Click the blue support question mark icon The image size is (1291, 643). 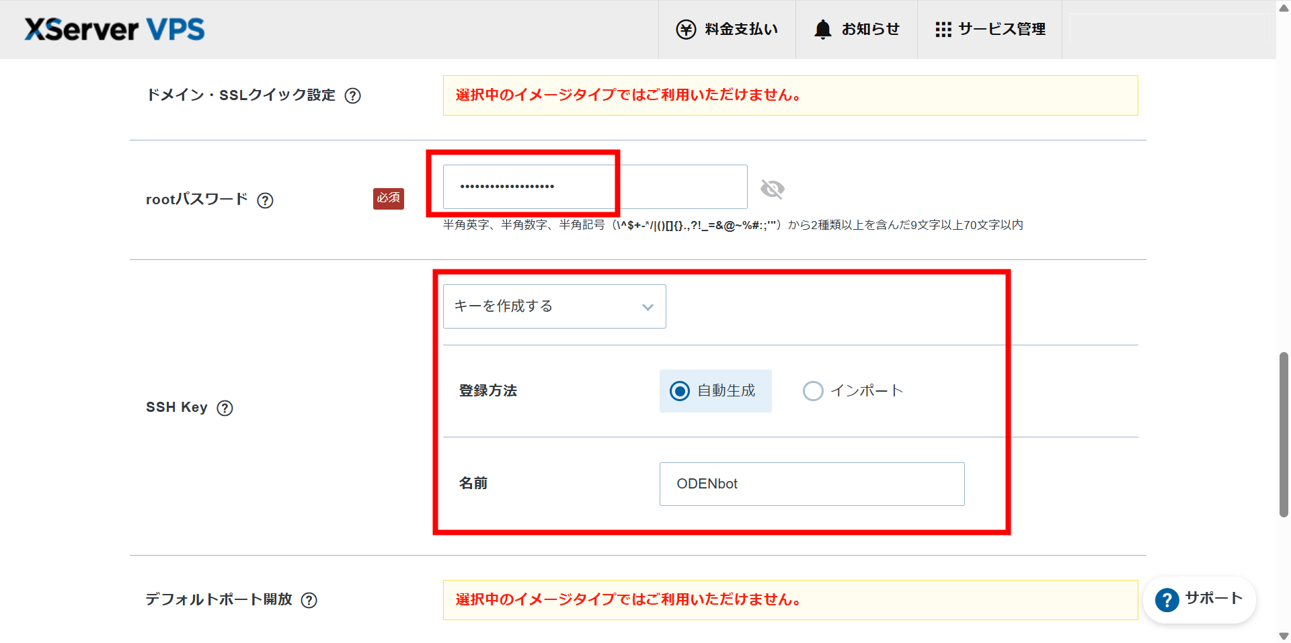click(x=1167, y=599)
